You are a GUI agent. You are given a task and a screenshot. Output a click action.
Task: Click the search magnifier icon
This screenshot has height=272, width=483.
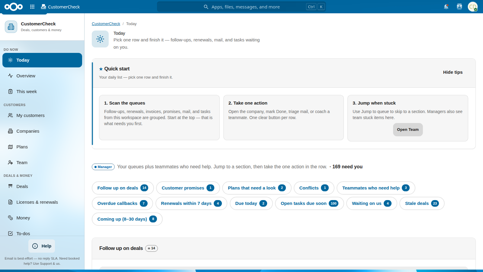click(206, 7)
